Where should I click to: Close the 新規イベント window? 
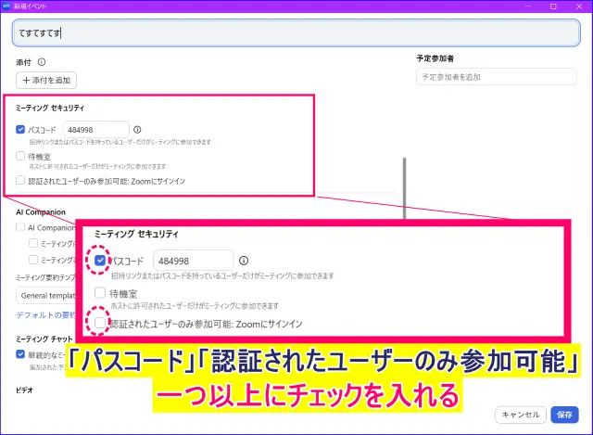tap(579, 6)
